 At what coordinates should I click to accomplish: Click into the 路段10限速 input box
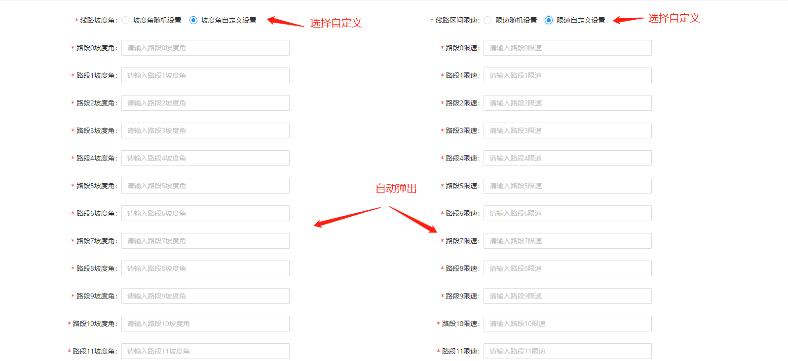coord(567,324)
